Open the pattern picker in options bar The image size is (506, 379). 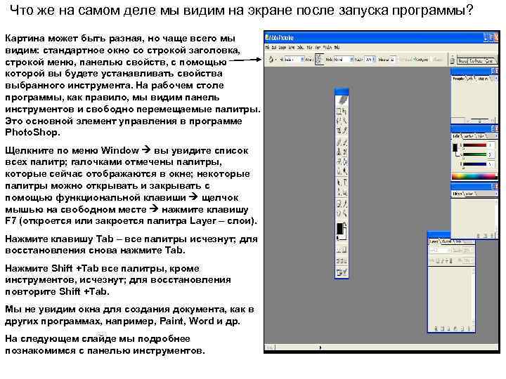tap(319, 59)
